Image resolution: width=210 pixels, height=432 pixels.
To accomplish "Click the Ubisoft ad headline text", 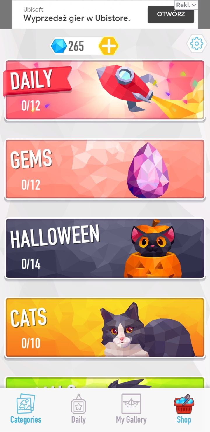I will (x=77, y=18).
